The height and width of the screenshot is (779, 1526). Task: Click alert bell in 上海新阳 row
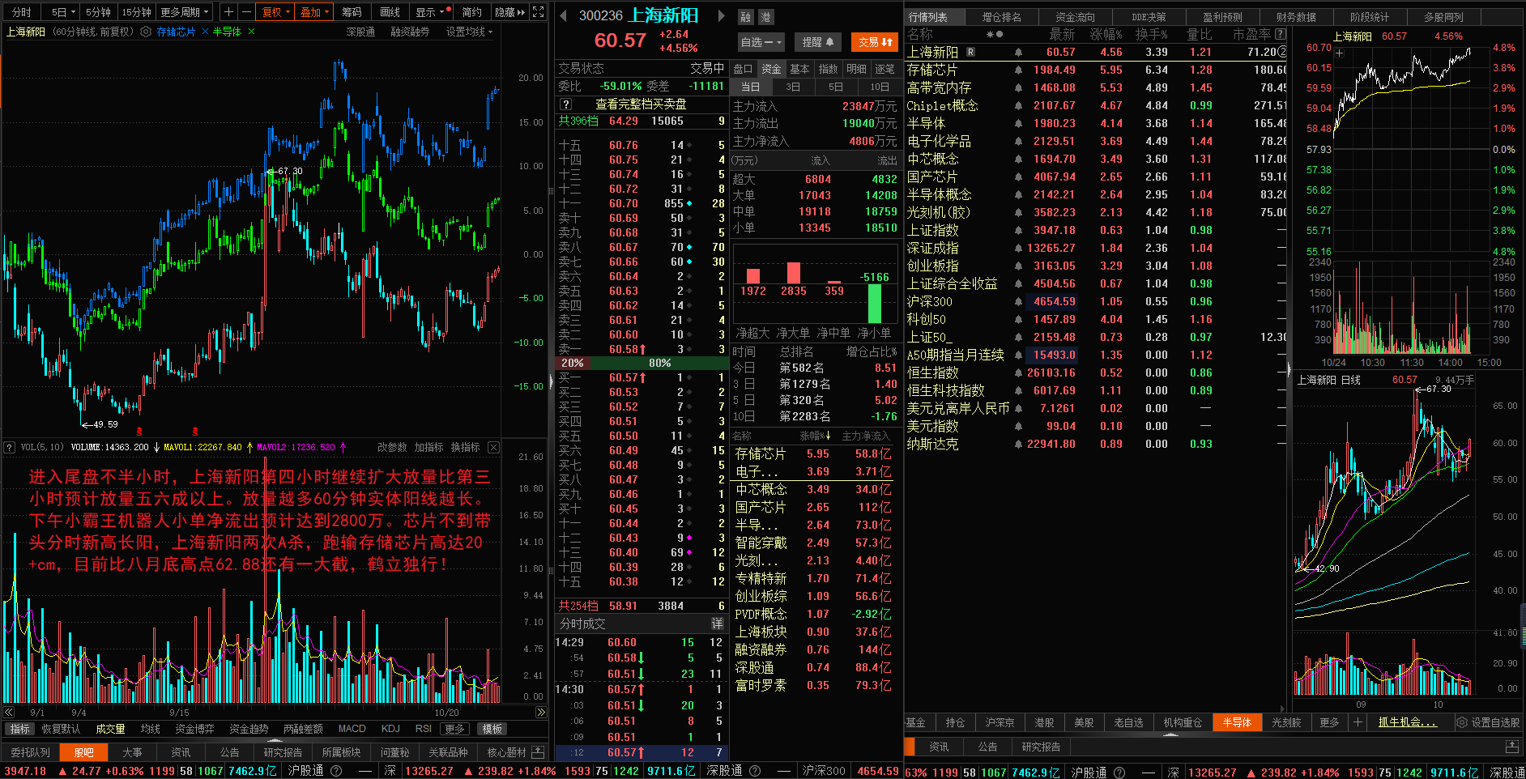pyautogui.click(x=1018, y=52)
